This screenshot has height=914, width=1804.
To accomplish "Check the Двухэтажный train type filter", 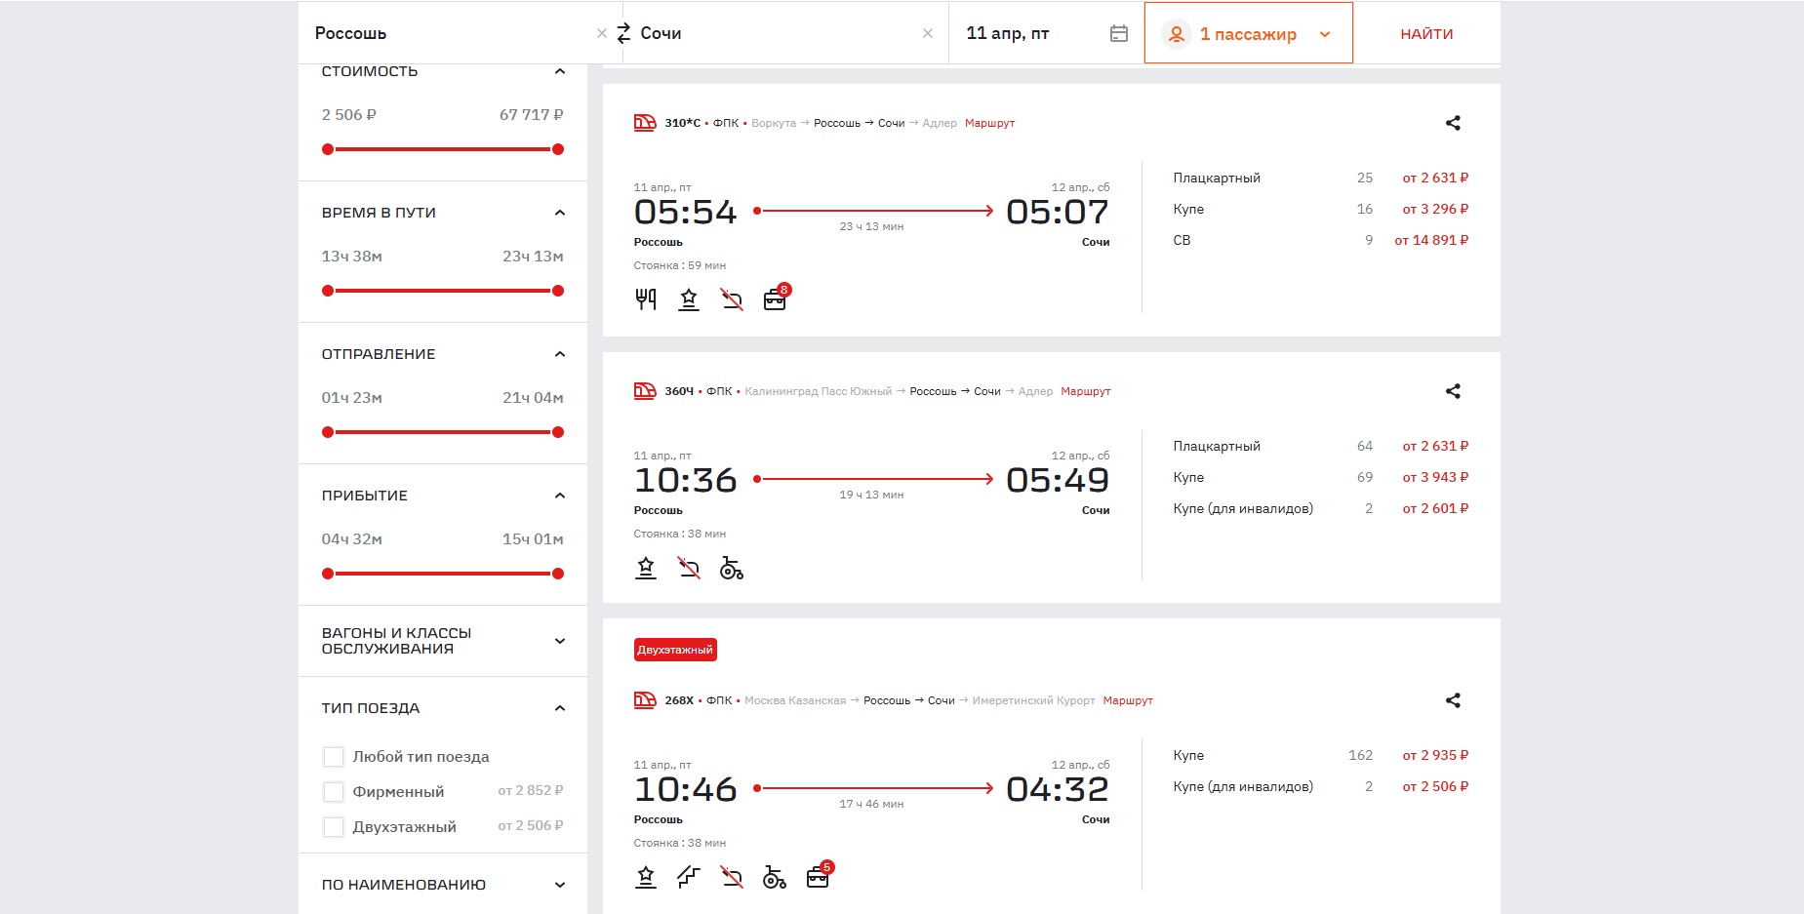I will click(x=334, y=827).
